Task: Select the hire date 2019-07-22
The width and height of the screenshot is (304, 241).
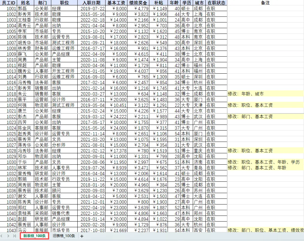Action: (91, 8)
